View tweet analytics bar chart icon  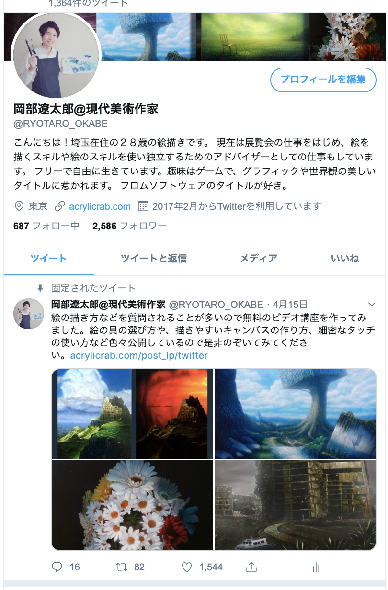[x=316, y=567]
